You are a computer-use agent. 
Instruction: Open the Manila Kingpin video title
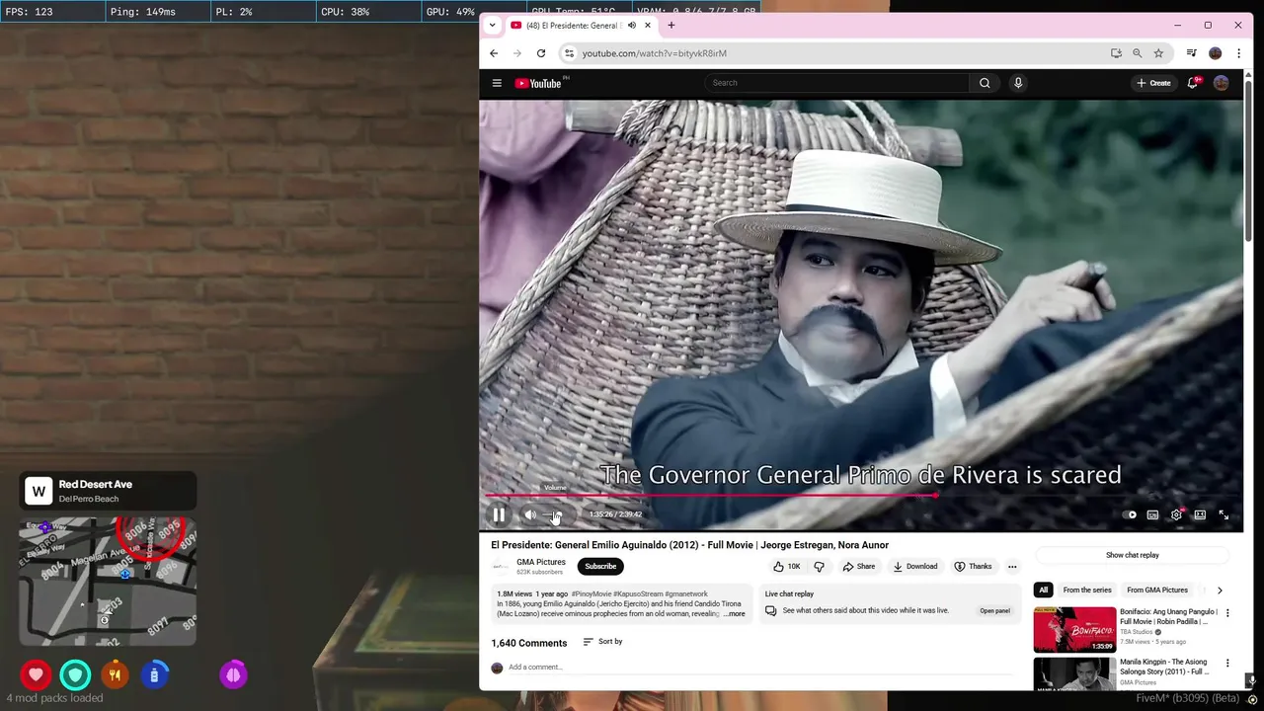pos(1165,667)
